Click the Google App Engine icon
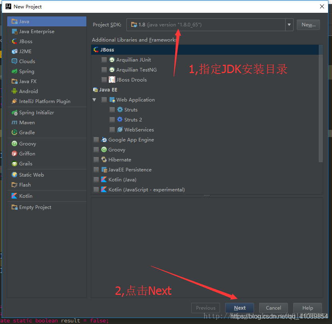The height and width of the screenshot is (324, 332). 104,139
